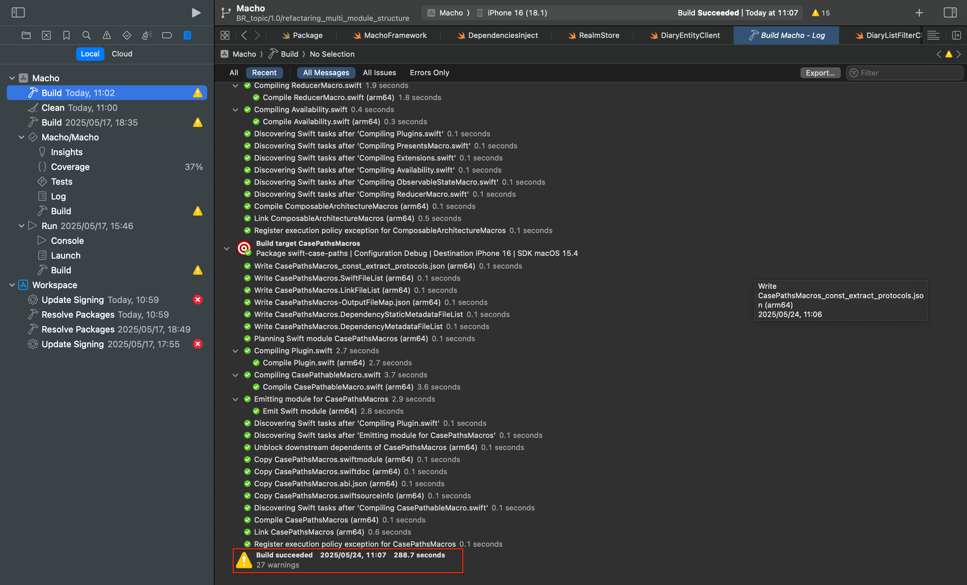Collapse Build target CasePathsMacros section

(226, 249)
